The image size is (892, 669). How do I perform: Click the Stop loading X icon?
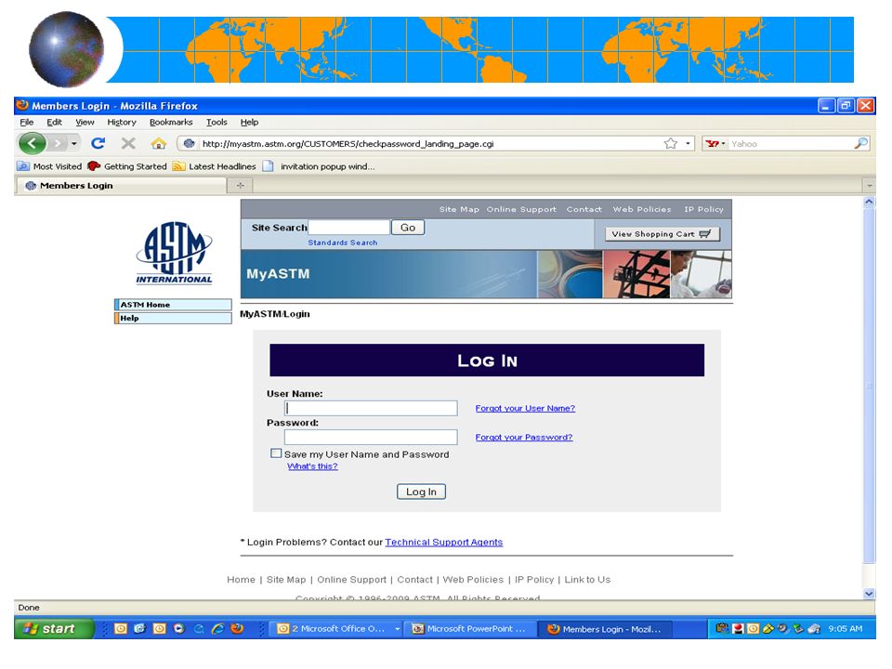[128, 143]
